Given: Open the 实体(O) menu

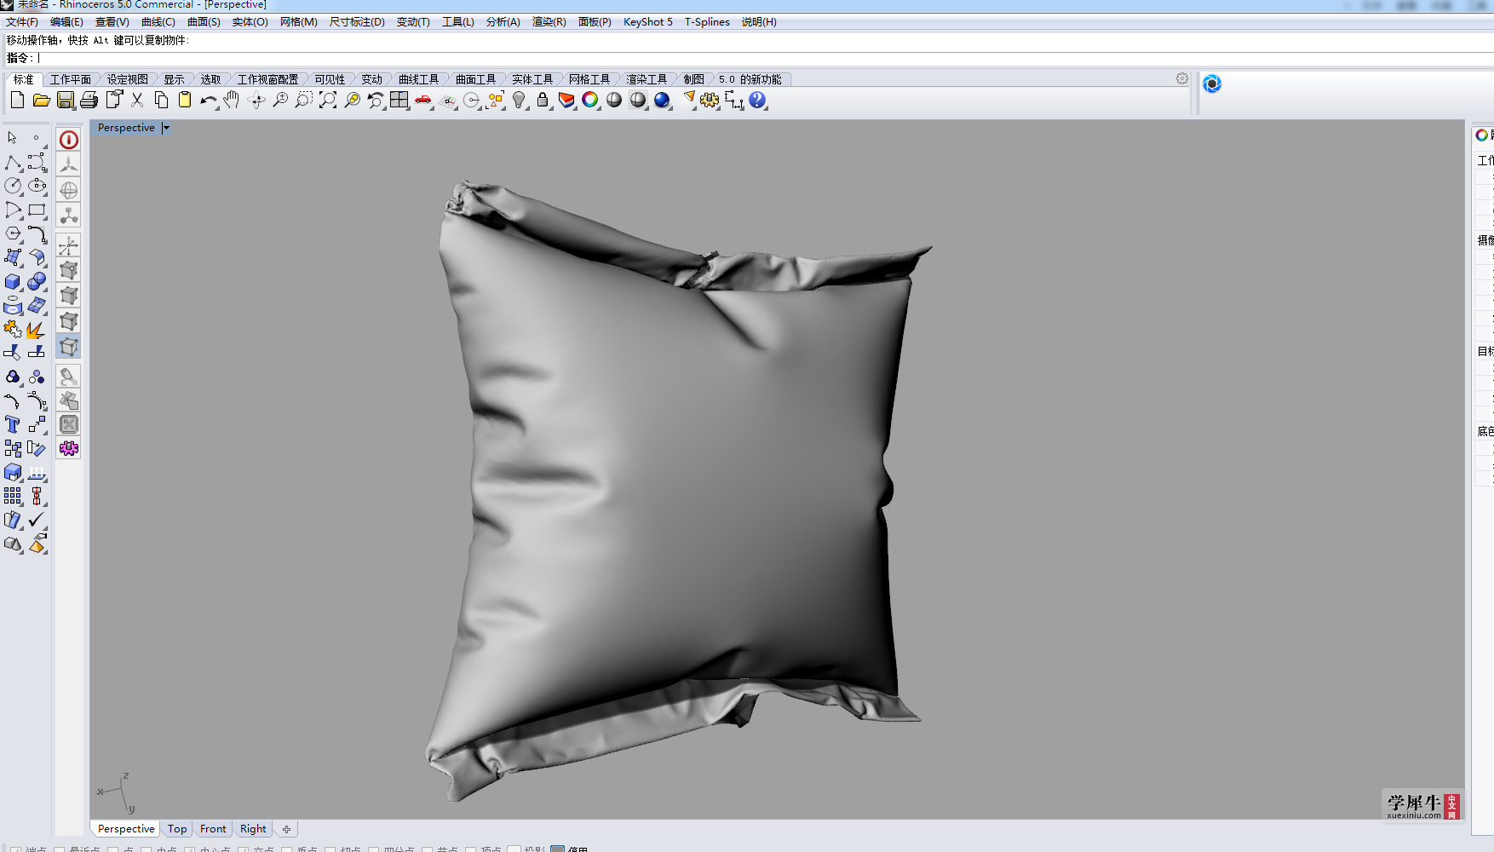Looking at the screenshot, I should pos(250,22).
